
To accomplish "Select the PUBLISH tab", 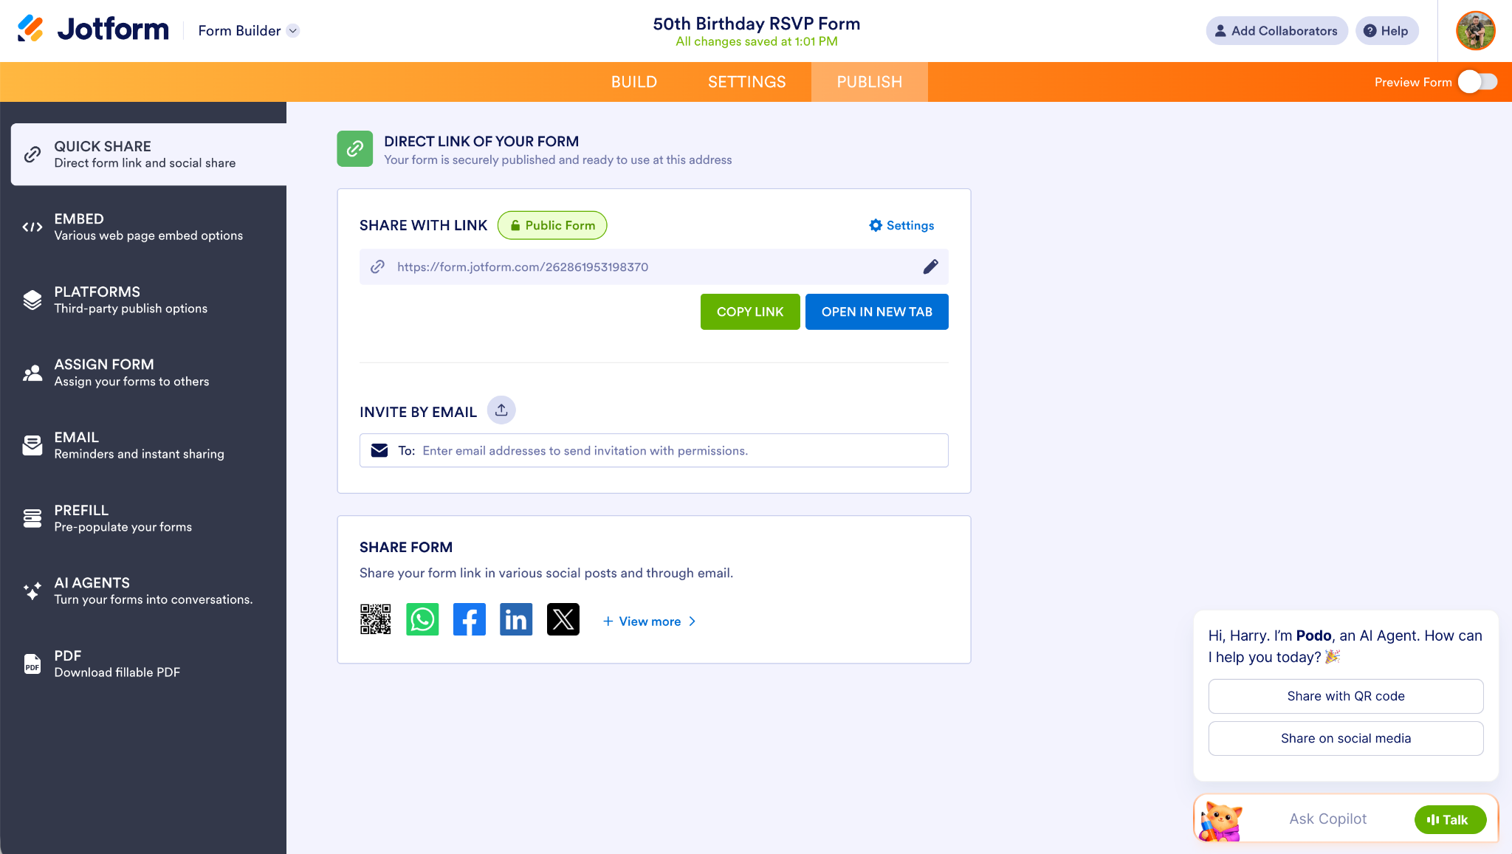I will click(x=870, y=82).
